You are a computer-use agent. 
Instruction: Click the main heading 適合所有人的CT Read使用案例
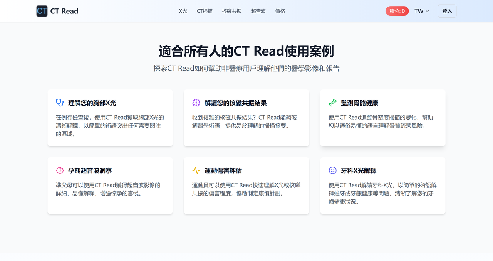pyautogui.click(x=246, y=51)
